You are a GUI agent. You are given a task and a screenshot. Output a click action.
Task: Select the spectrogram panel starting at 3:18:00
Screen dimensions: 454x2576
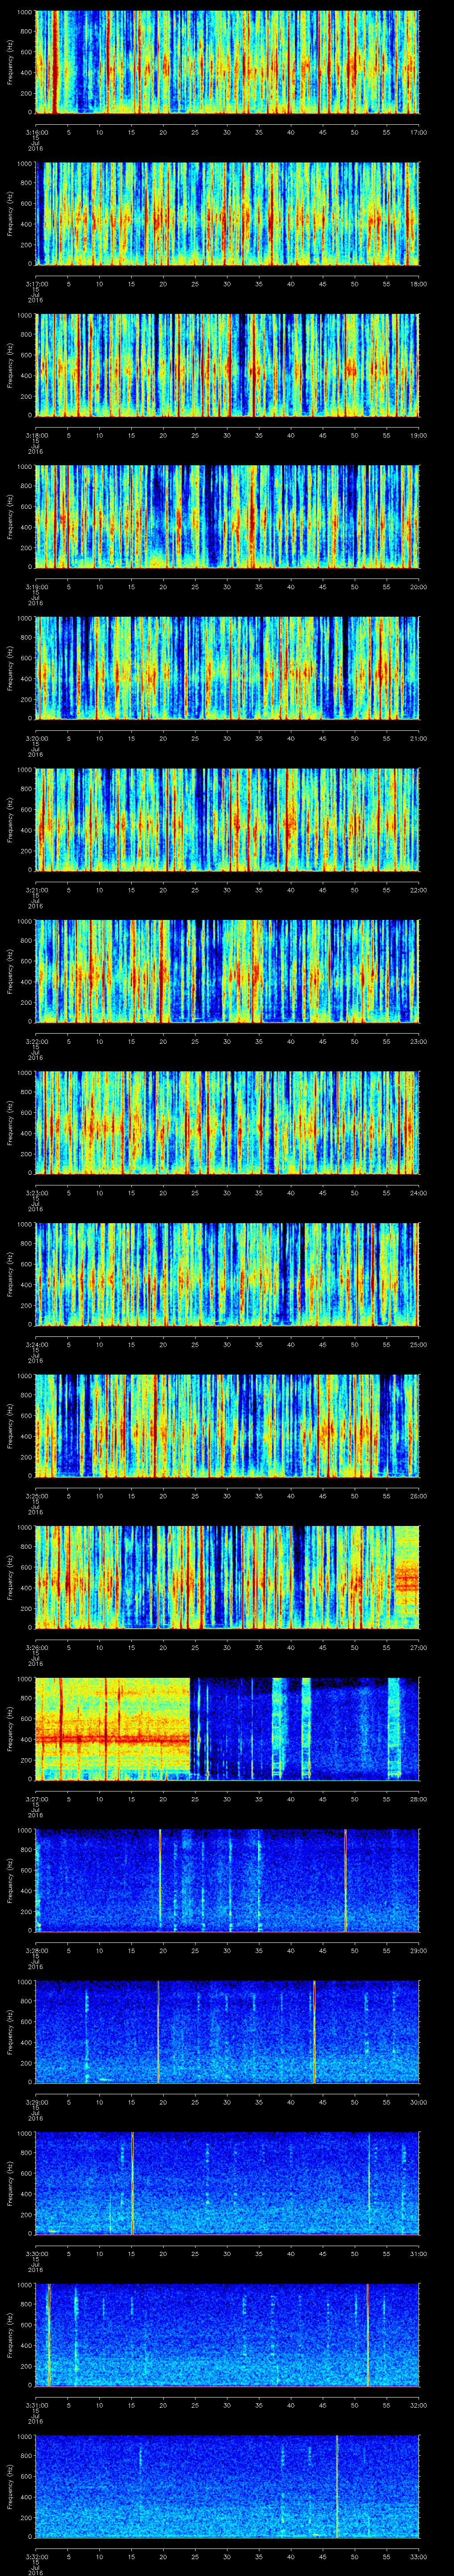click(x=227, y=364)
